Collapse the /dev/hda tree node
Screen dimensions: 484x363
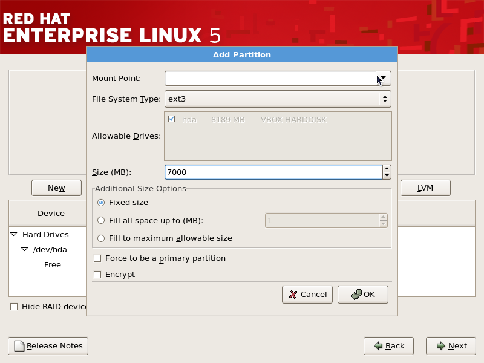click(x=25, y=249)
